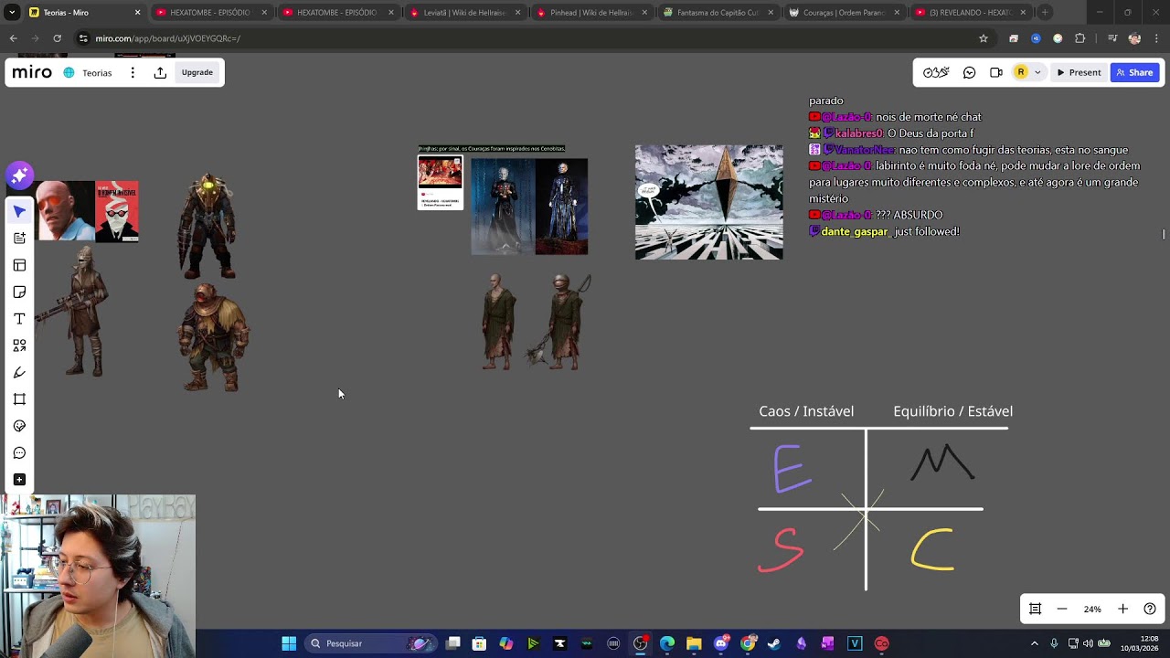Go back to the previous page
The height and width of the screenshot is (658, 1170).
coord(13,38)
